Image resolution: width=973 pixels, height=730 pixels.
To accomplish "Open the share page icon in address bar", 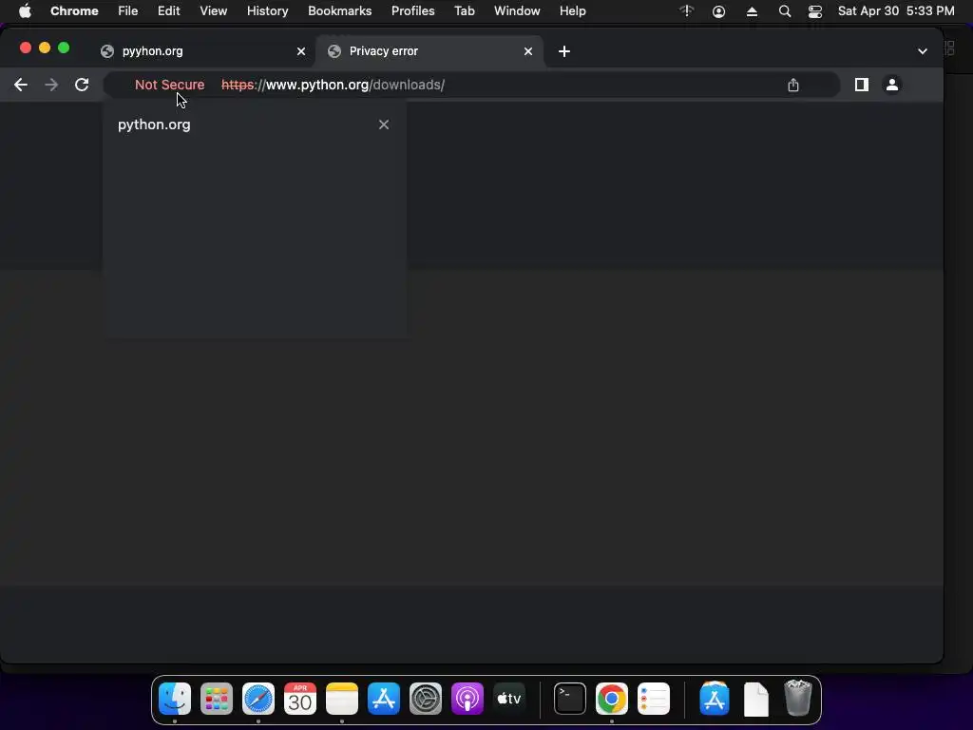I will point(793,85).
